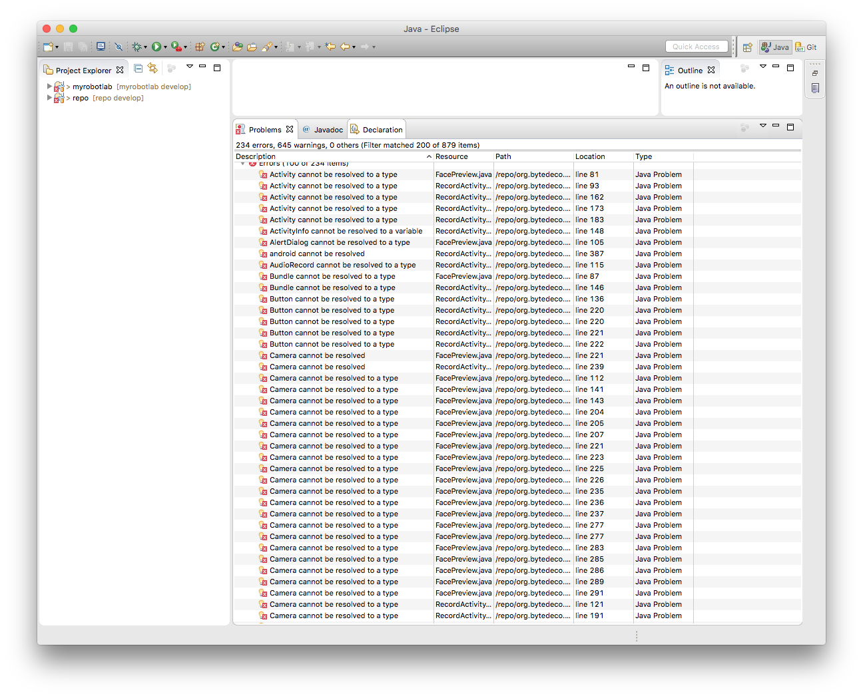
Task: Expand the myrobotlab project
Action: tap(49, 87)
